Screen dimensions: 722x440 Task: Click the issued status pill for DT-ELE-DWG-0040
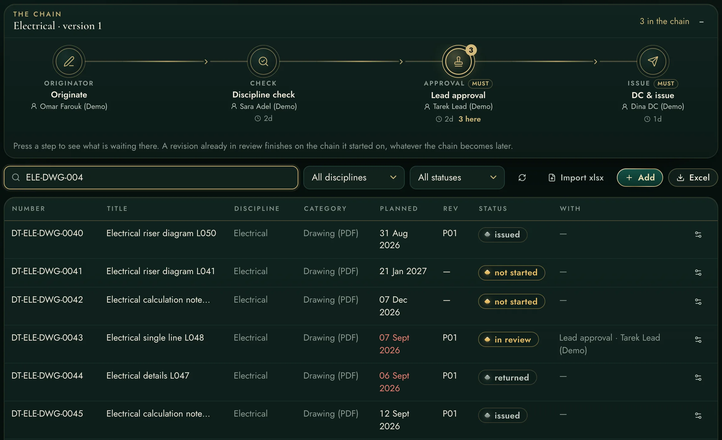coord(503,235)
